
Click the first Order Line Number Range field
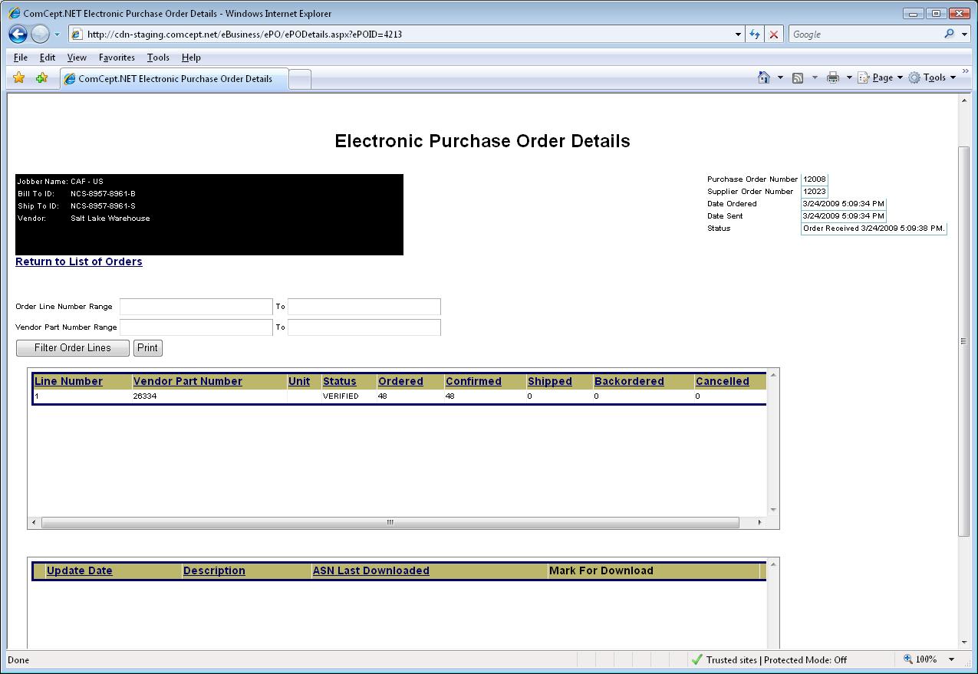coord(196,307)
